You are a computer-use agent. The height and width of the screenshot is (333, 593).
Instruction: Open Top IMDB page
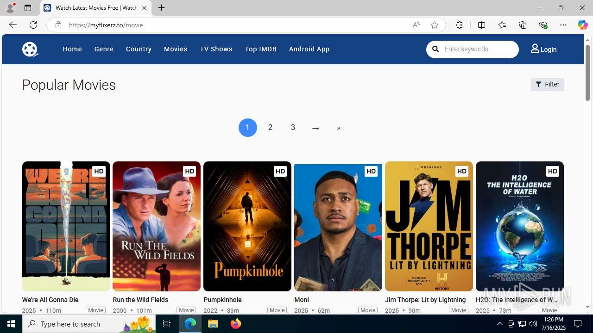[260, 49]
